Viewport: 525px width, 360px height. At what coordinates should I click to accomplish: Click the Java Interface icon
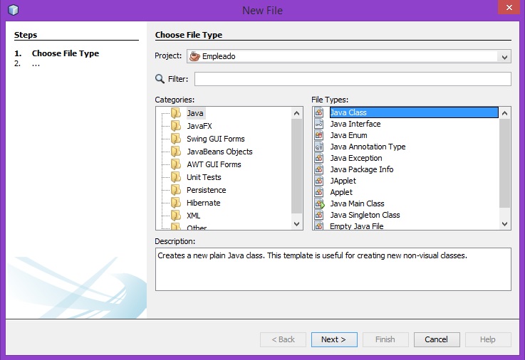click(x=319, y=124)
